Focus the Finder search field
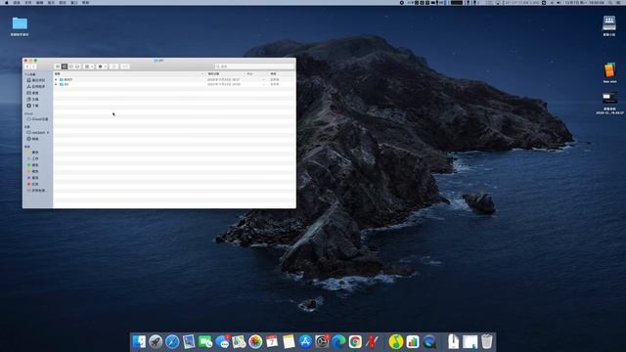The image size is (626, 352). 254,66
